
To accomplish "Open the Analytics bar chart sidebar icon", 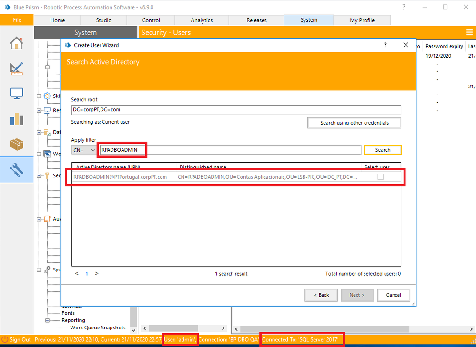I will click(16, 119).
